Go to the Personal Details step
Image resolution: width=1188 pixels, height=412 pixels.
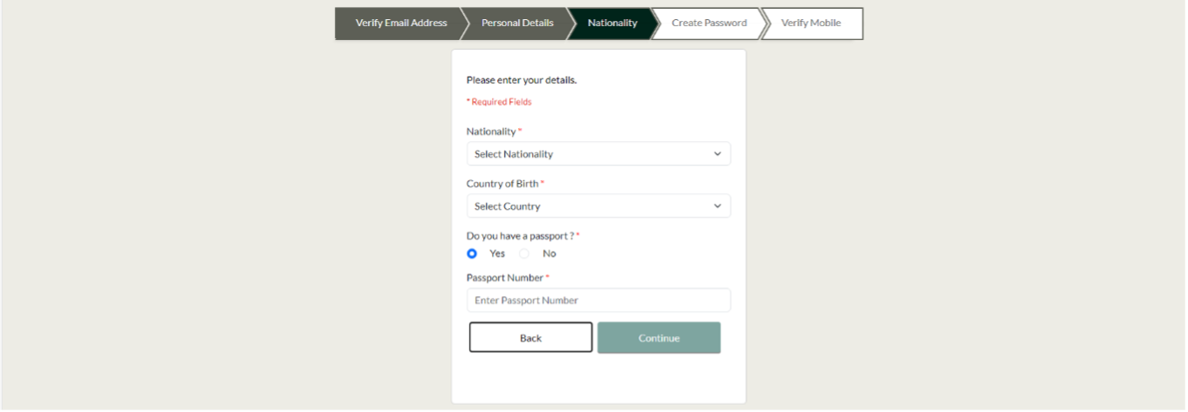pyautogui.click(x=517, y=24)
